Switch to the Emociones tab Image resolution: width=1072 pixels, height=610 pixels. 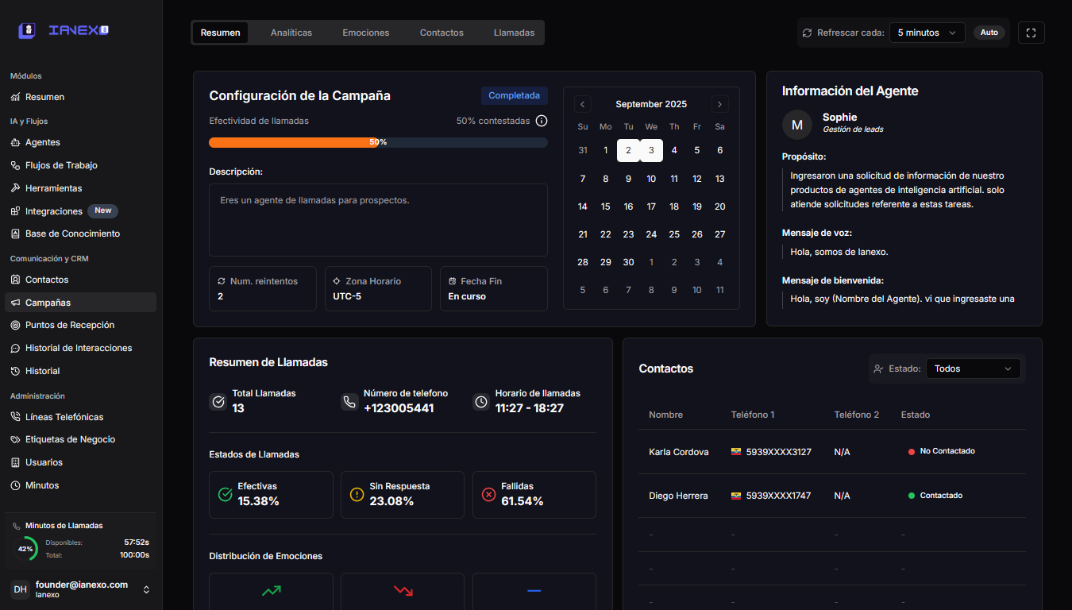[366, 33]
